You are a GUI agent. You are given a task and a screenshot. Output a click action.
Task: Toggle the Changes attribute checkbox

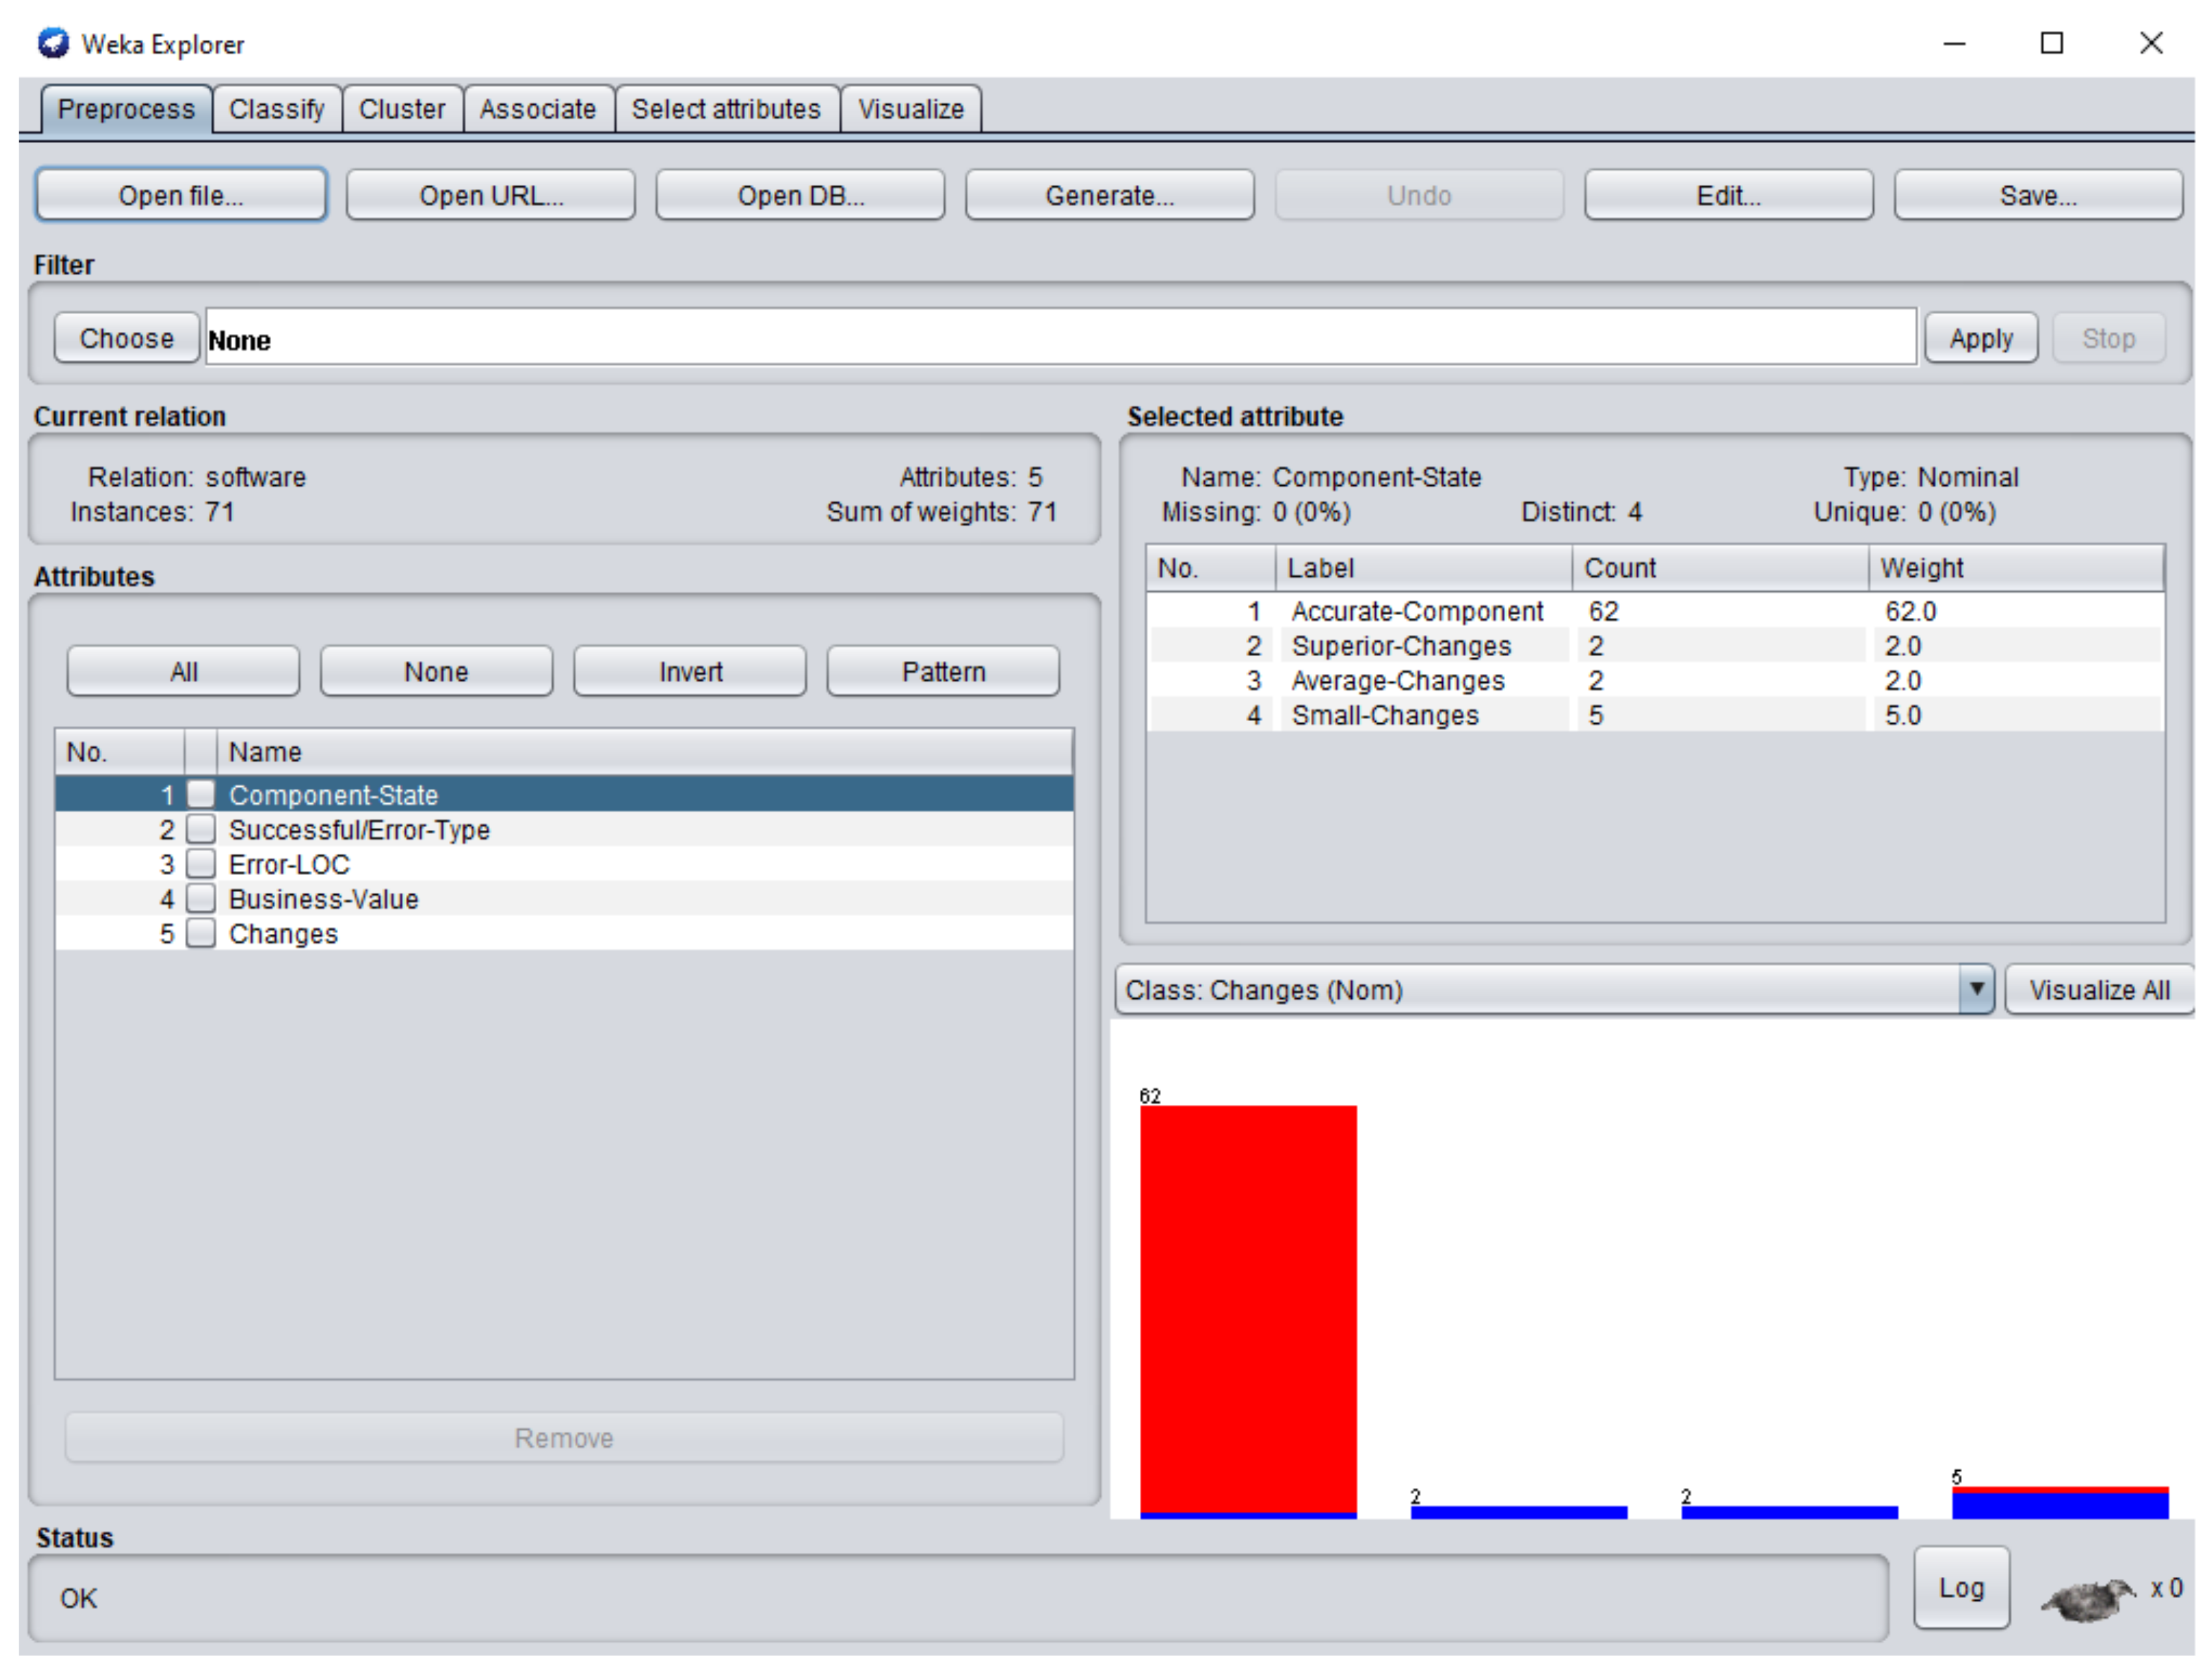click(x=201, y=933)
